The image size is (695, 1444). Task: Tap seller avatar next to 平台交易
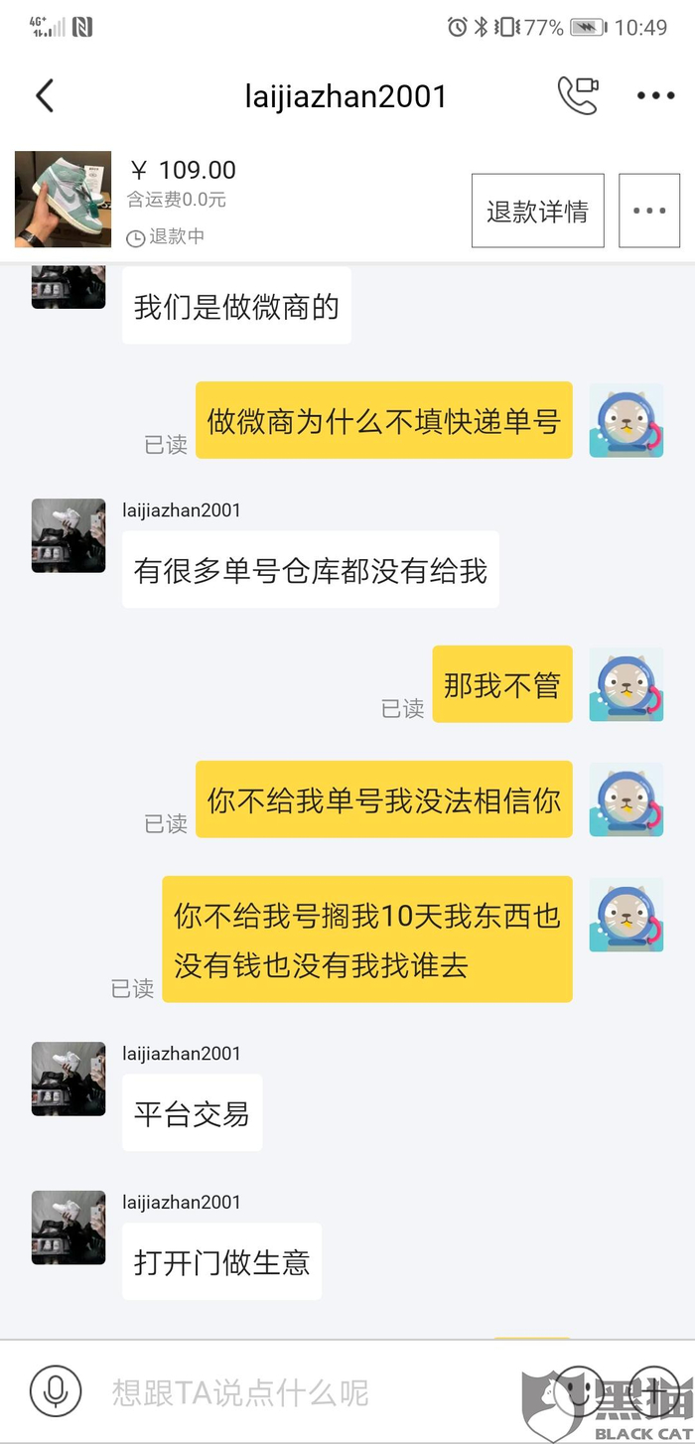69,1079
